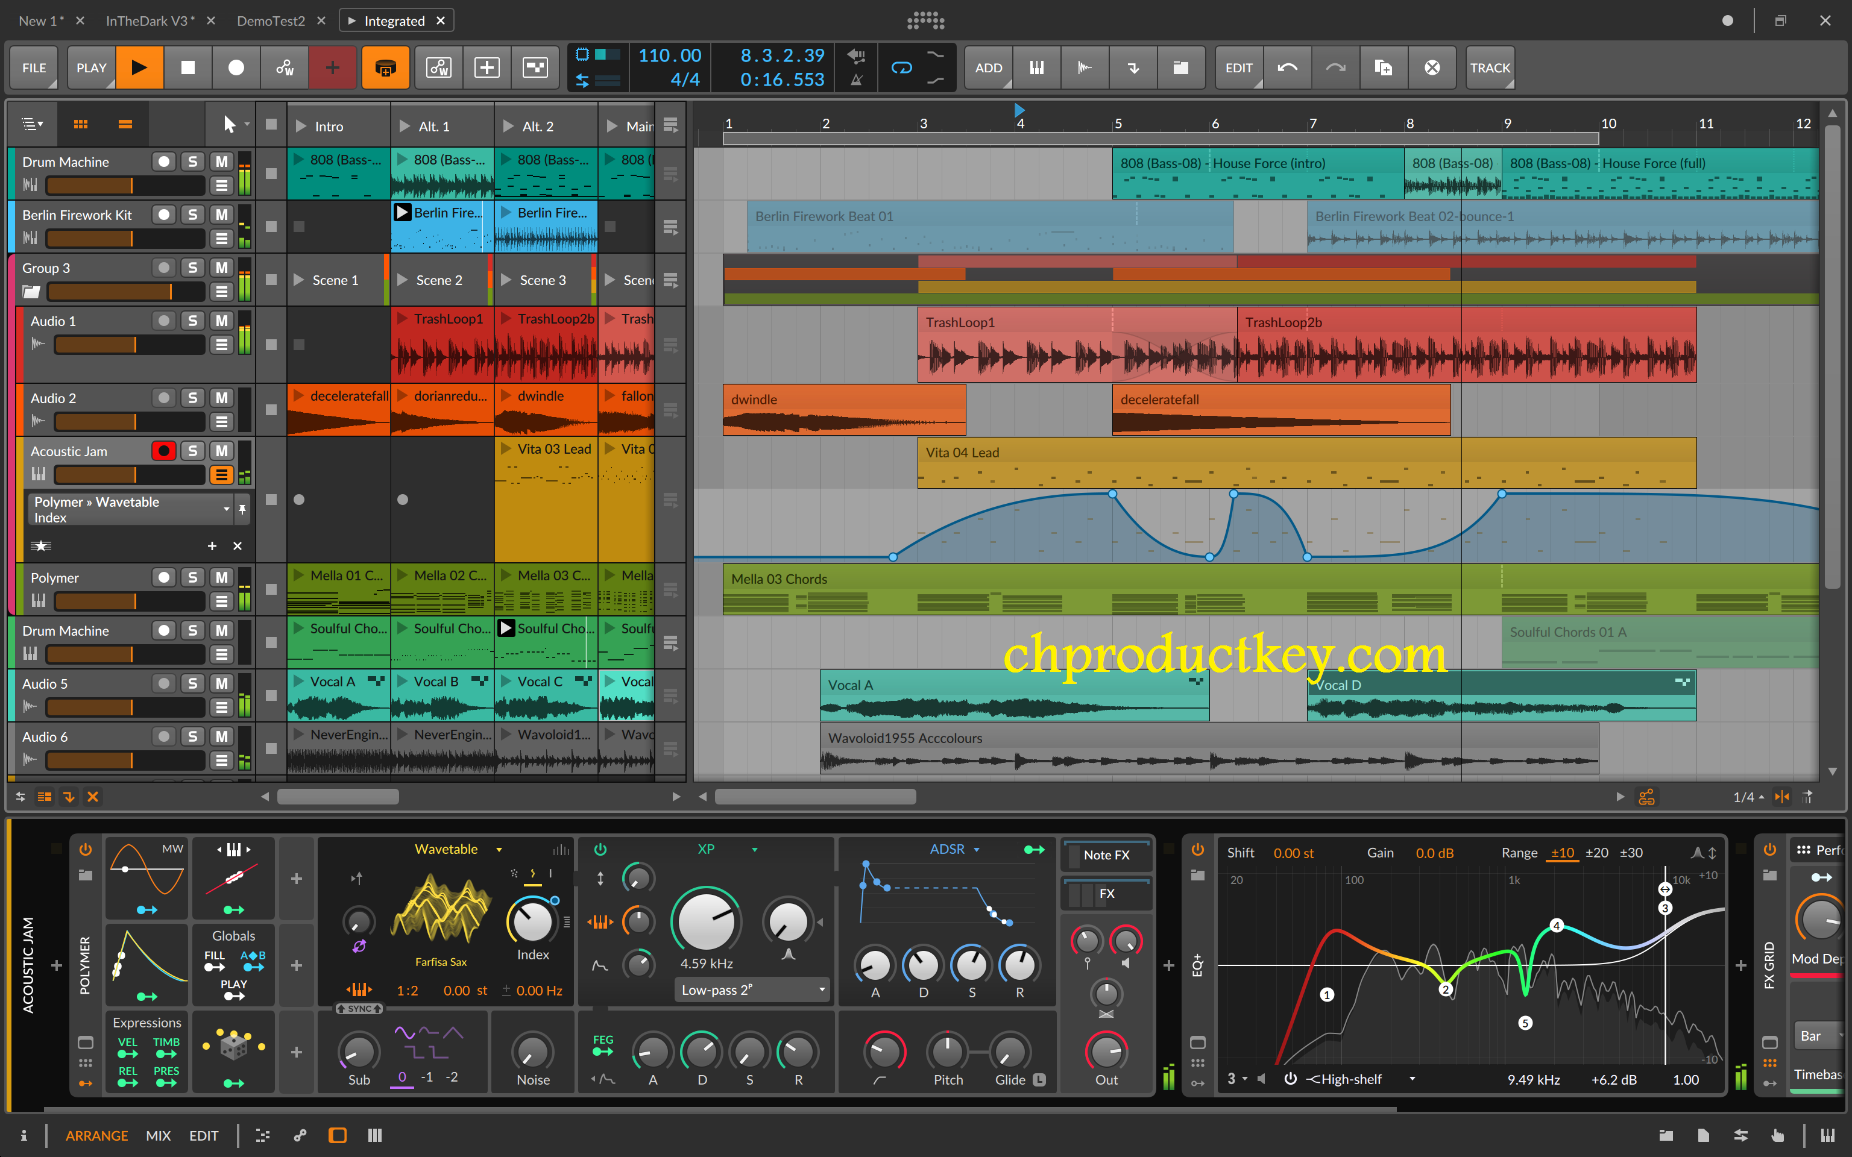Switch to the InTheDark V3 project tab
This screenshot has height=1157, width=1852.
[150, 20]
